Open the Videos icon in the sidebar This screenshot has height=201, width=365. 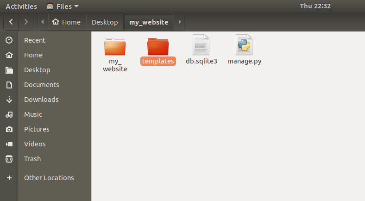pyautogui.click(x=9, y=144)
